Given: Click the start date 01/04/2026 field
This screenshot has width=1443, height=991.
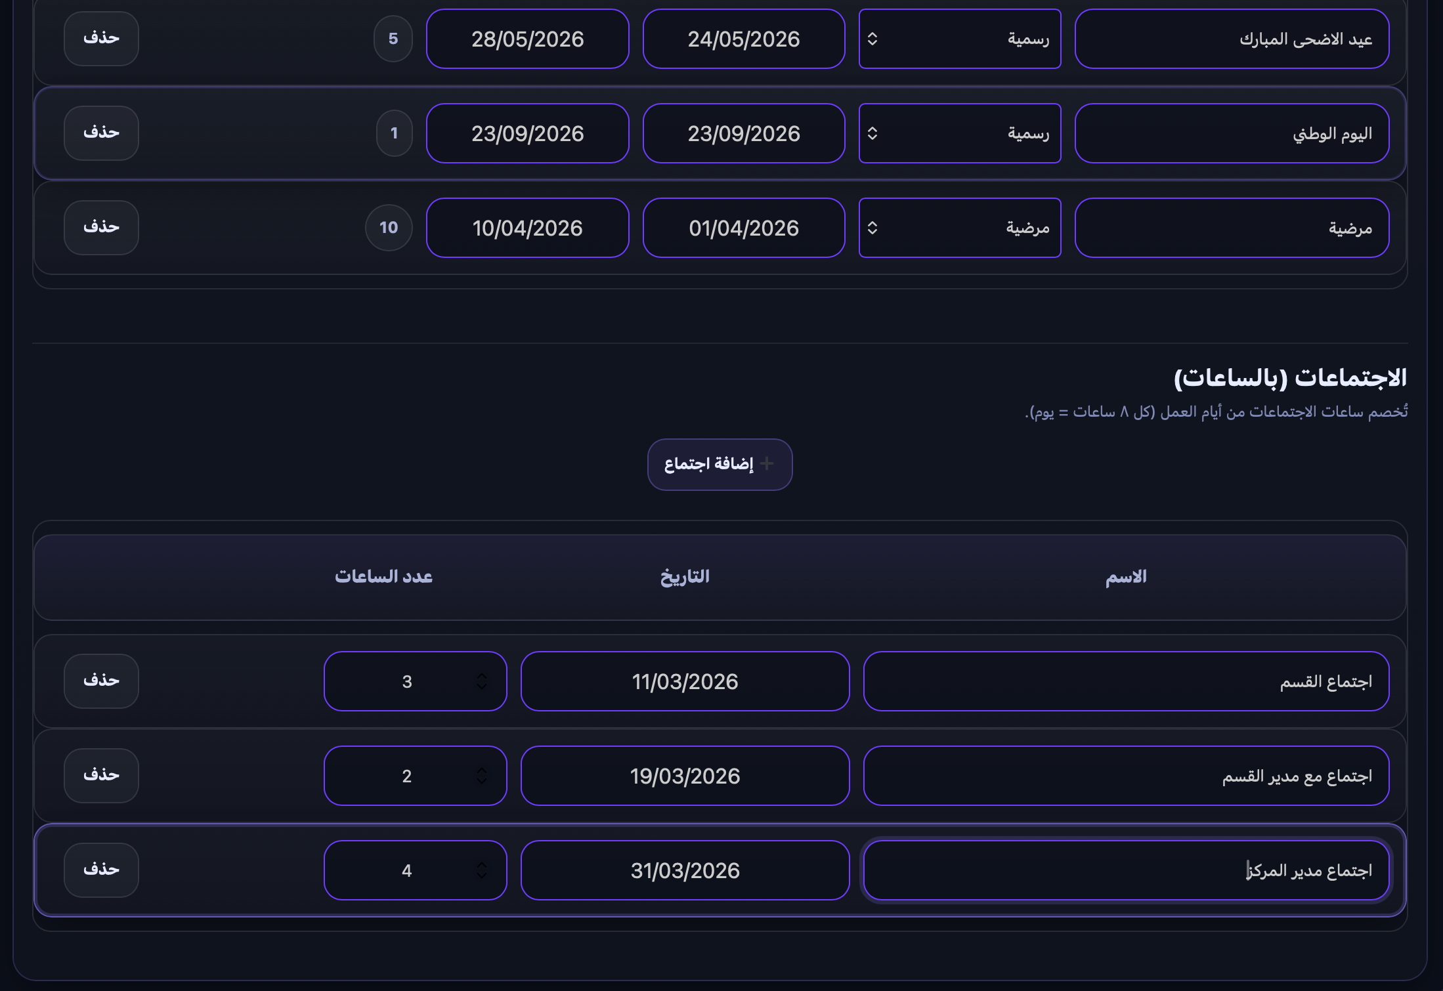Looking at the screenshot, I should click(743, 228).
